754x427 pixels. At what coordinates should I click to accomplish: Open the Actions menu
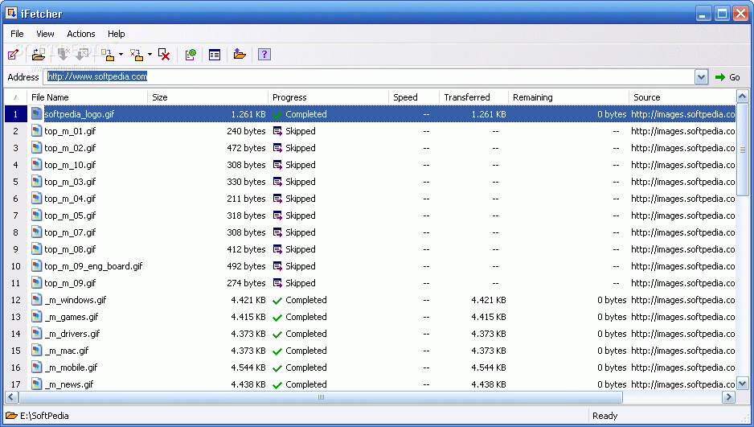[80, 34]
